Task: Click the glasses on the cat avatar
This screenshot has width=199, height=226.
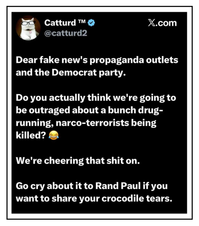Action: click(x=28, y=23)
